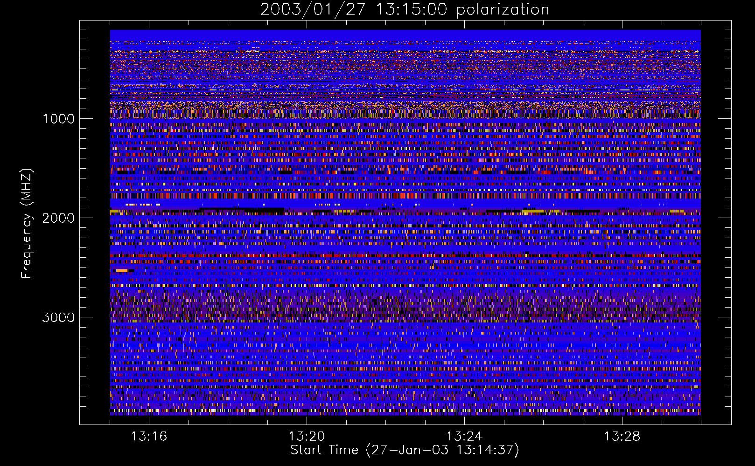The width and height of the screenshot is (755, 466).
Task: Click the 'Start Time (27-Jan-03 13:14:37)' label
Action: point(405,450)
